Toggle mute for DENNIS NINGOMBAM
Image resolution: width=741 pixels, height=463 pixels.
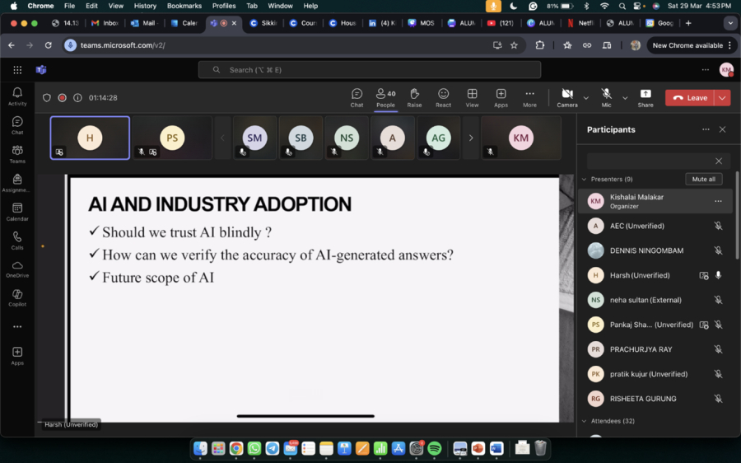coord(718,250)
